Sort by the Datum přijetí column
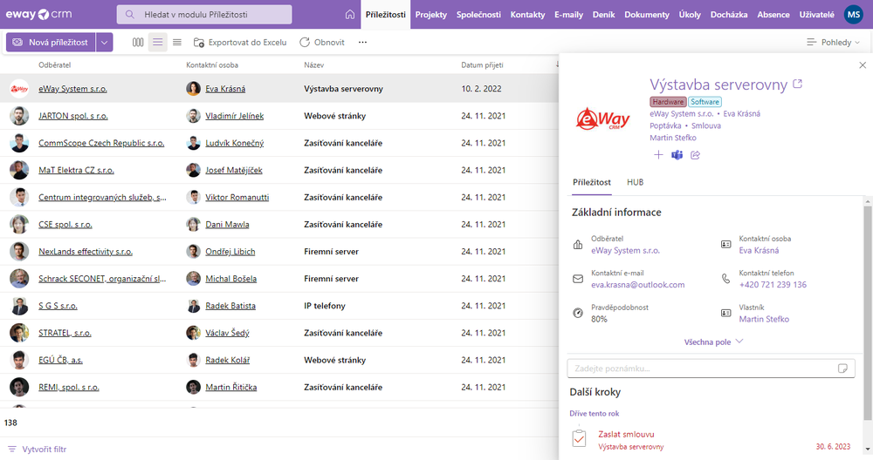This screenshot has width=873, height=460. pyautogui.click(x=482, y=65)
